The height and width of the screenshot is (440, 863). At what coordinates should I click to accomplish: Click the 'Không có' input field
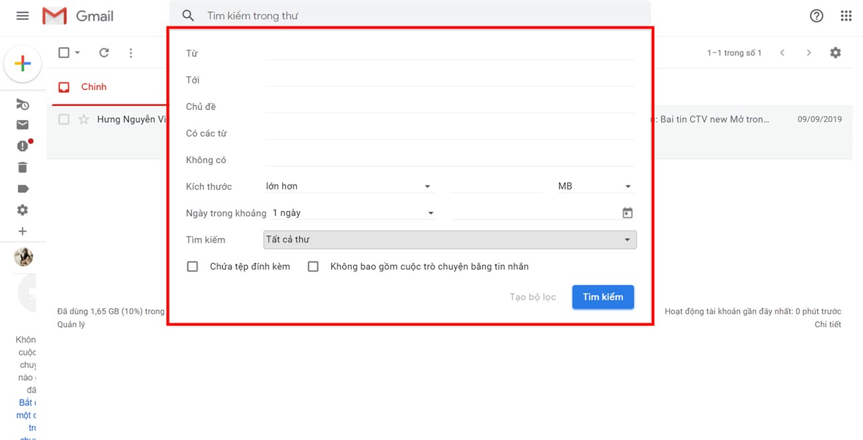(449, 159)
